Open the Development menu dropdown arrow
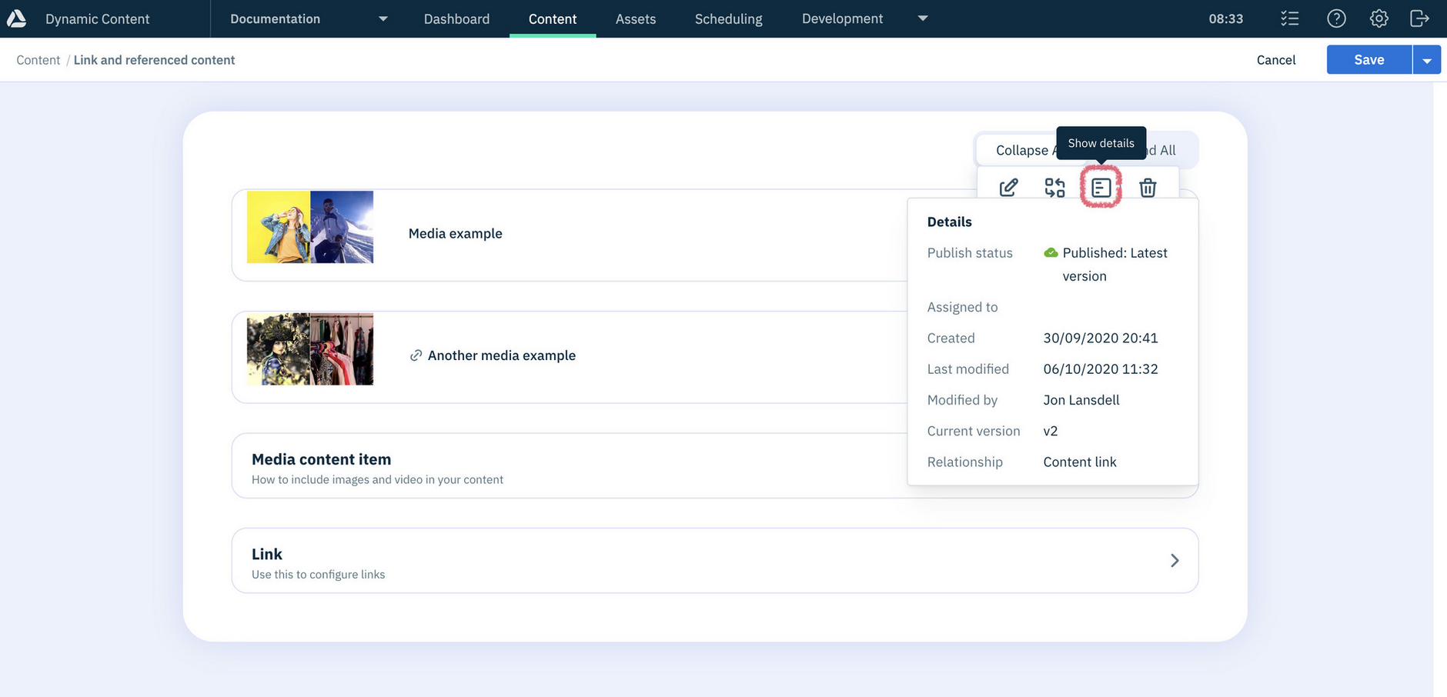The image size is (1447, 697). (923, 18)
